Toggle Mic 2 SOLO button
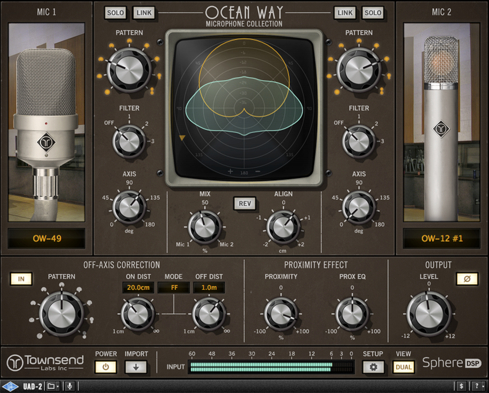Image resolution: width=489 pixels, height=393 pixels. [373, 13]
